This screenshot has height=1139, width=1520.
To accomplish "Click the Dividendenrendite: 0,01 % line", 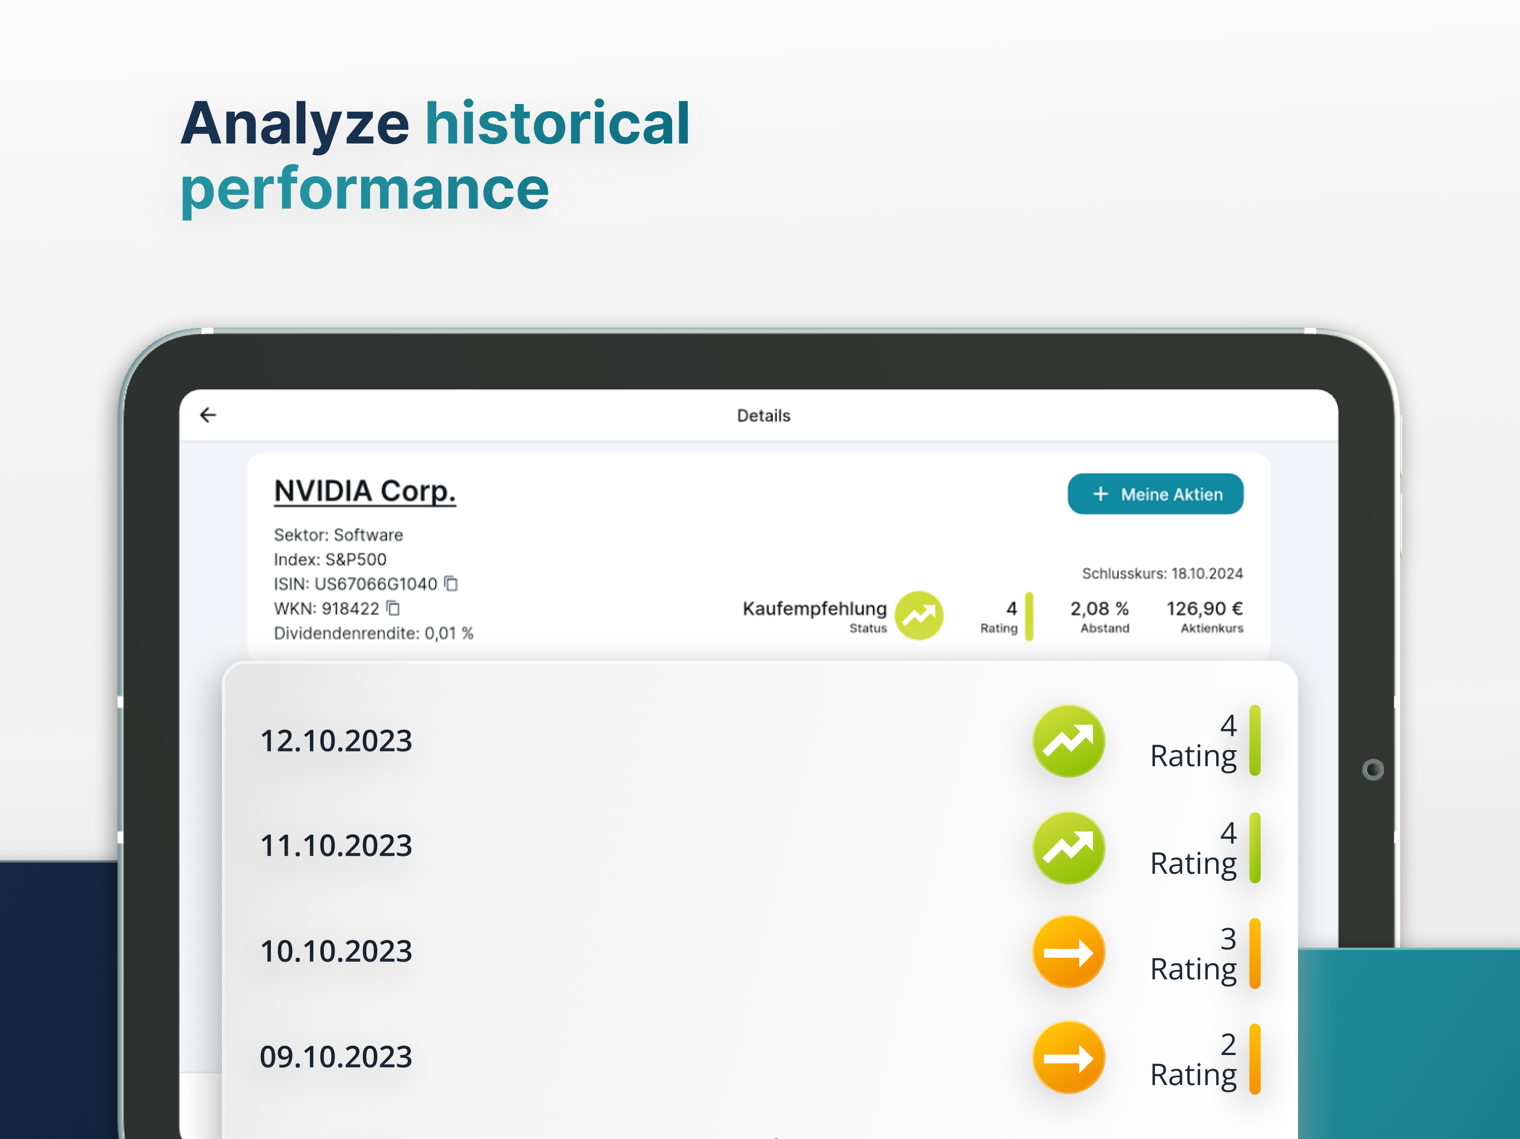I will click(x=373, y=633).
